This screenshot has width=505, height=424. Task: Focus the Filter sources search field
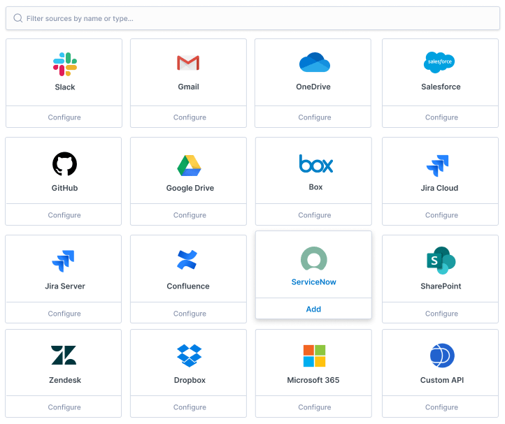pyautogui.click(x=252, y=18)
